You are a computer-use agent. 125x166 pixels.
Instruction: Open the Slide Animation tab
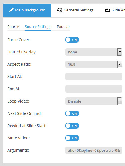(112, 10)
